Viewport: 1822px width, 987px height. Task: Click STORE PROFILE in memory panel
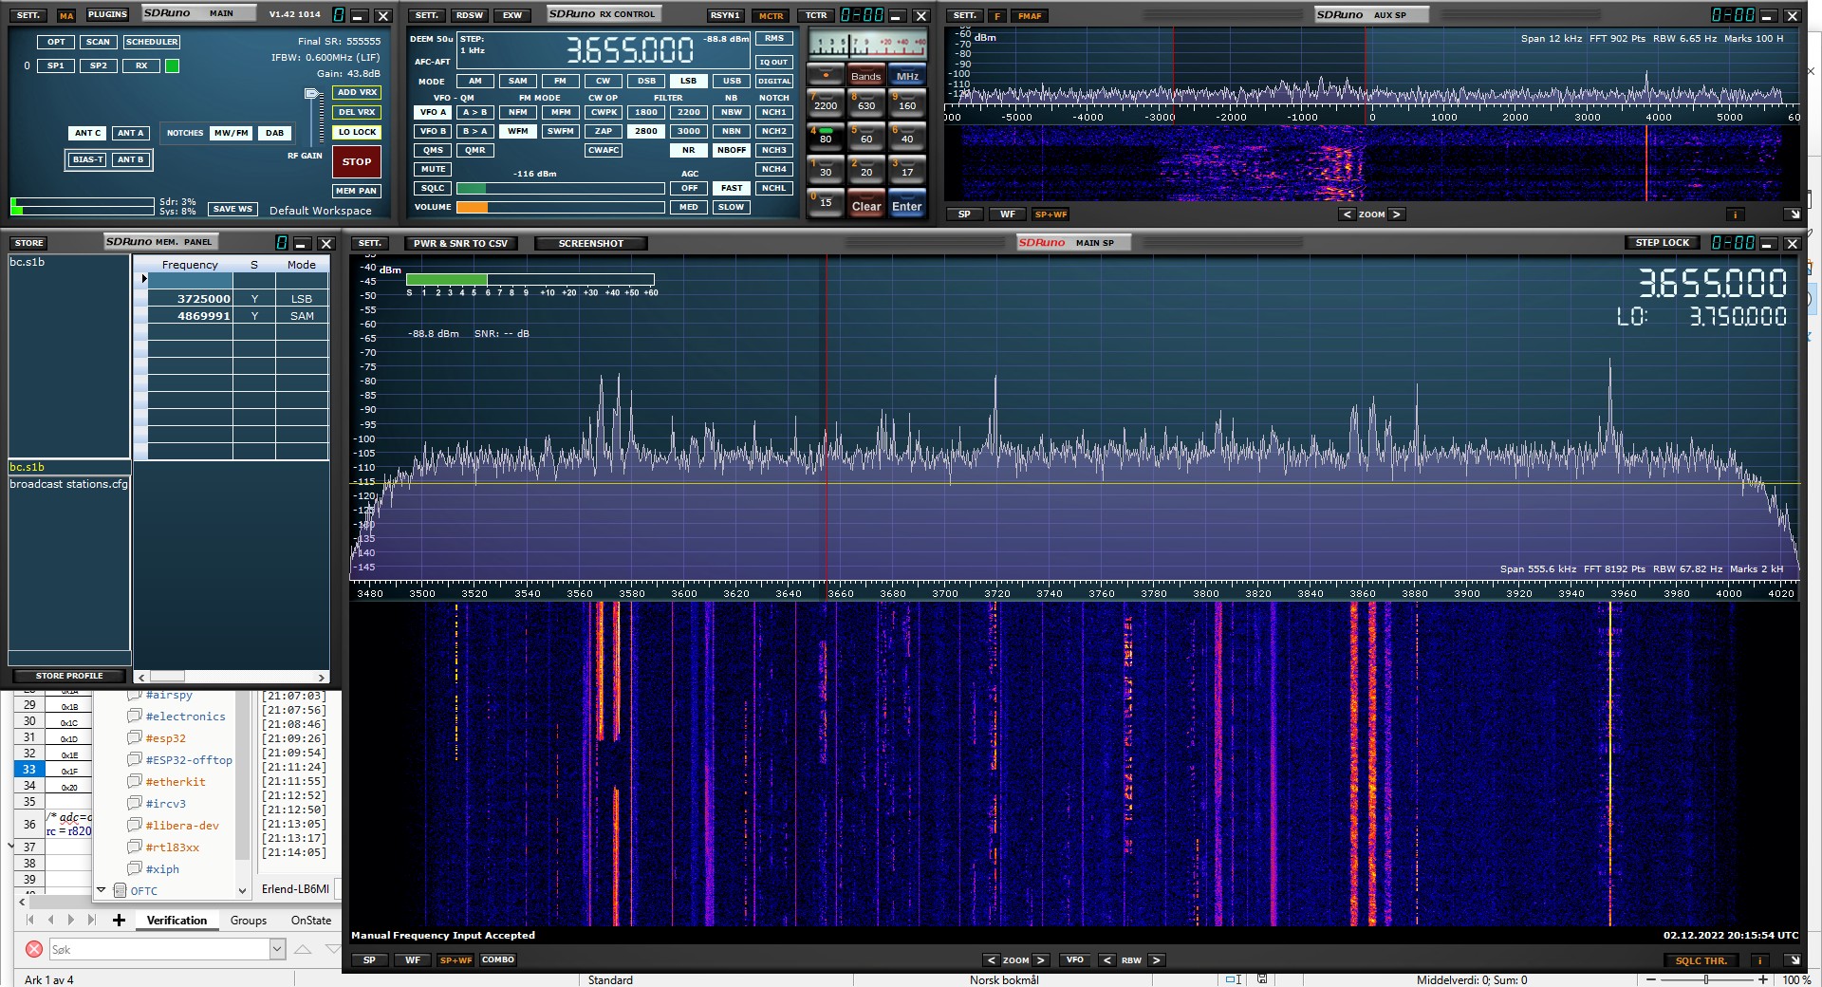[69, 676]
